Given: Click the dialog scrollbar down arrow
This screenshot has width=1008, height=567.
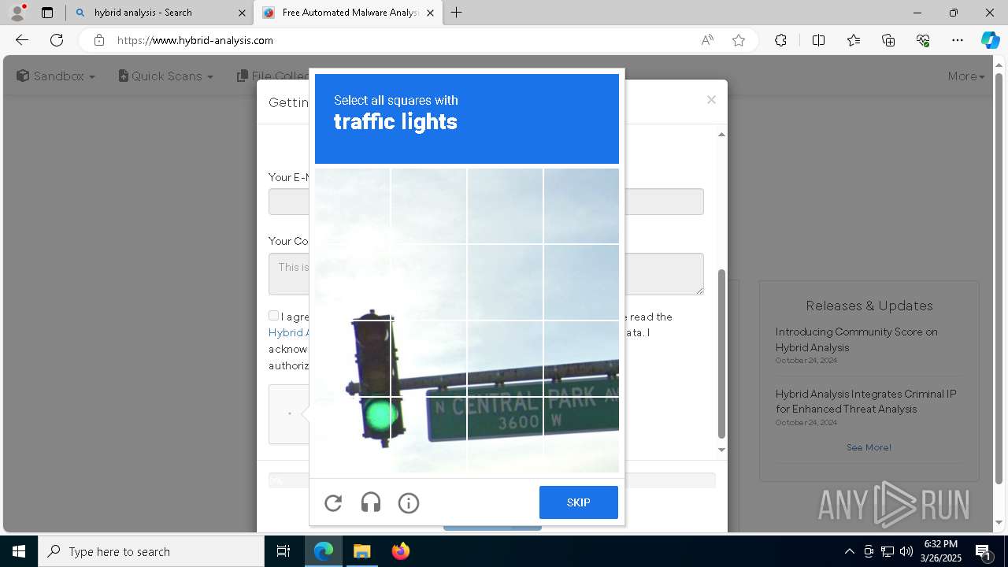Looking at the screenshot, I should pos(721,450).
